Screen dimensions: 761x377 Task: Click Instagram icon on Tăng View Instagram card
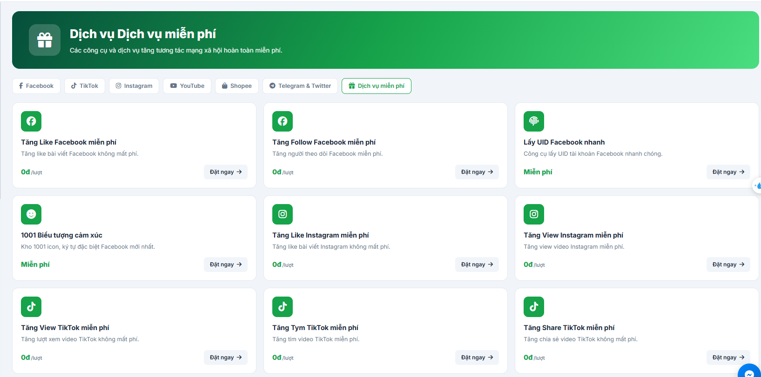click(x=534, y=214)
